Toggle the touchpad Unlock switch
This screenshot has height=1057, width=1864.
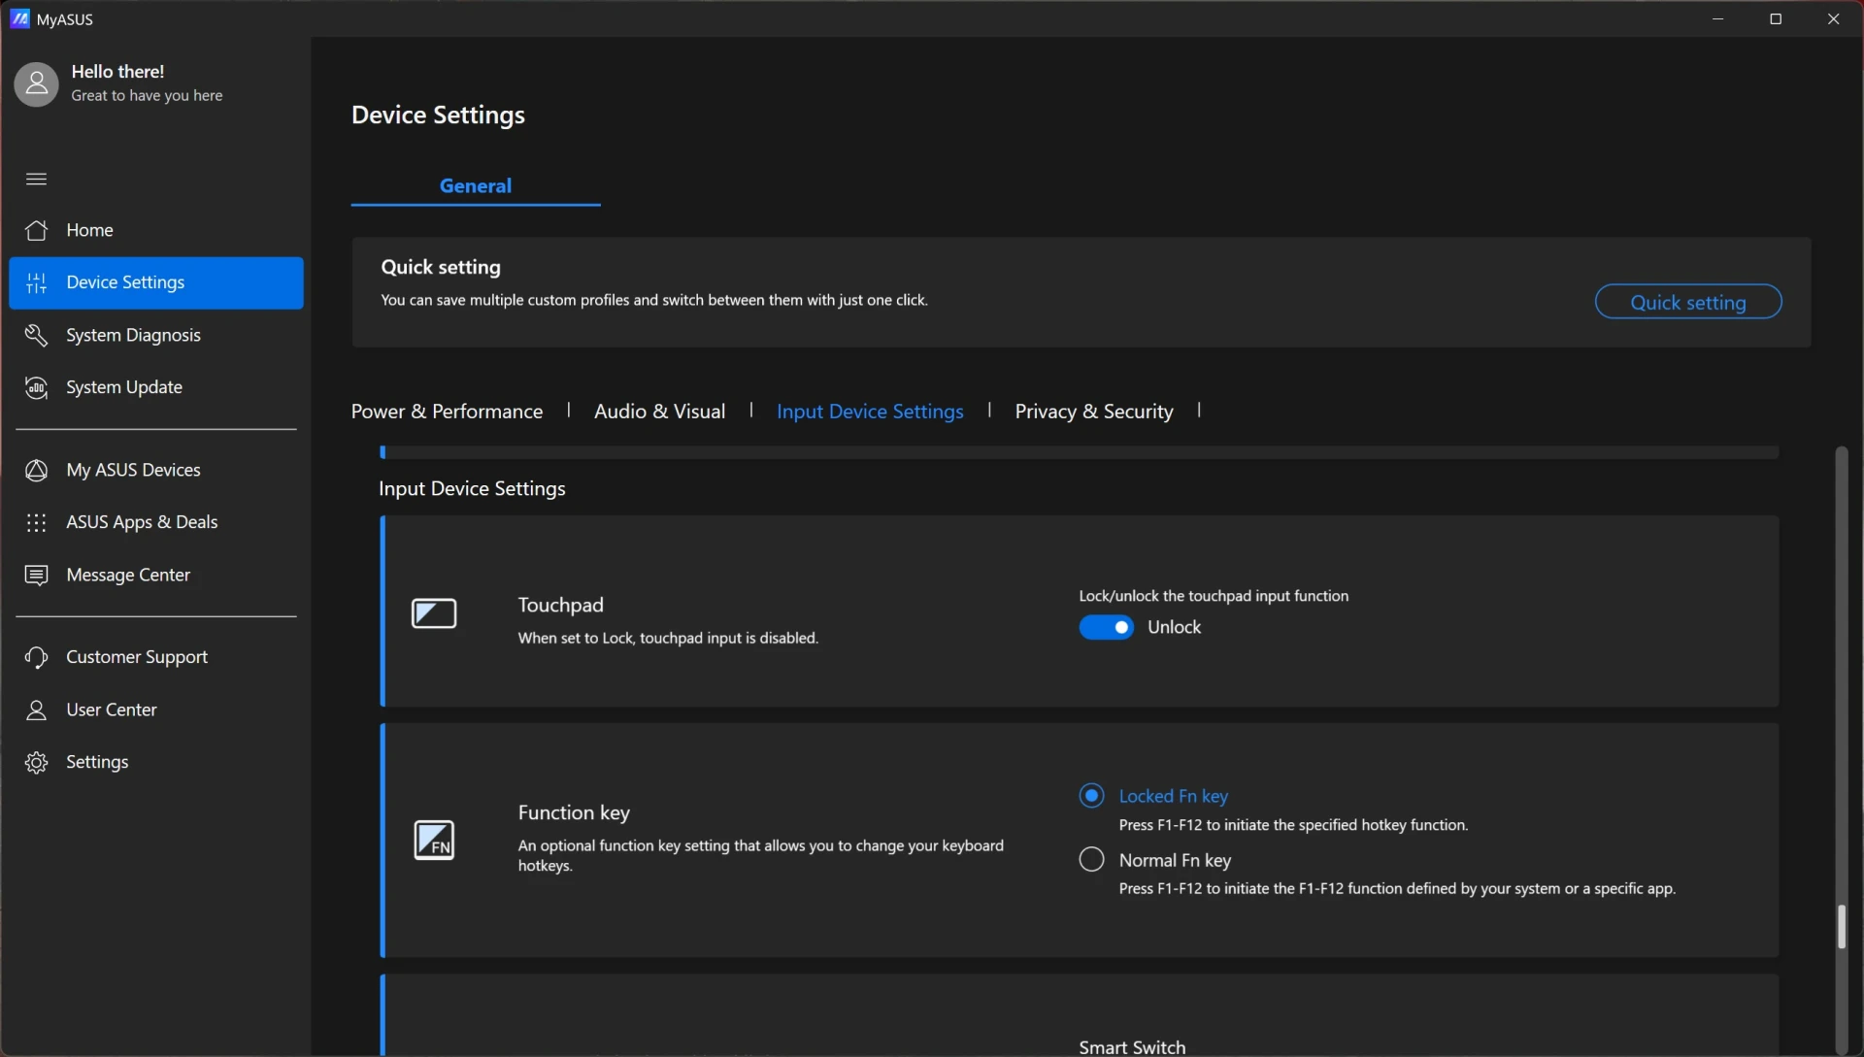[x=1106, y=627]
